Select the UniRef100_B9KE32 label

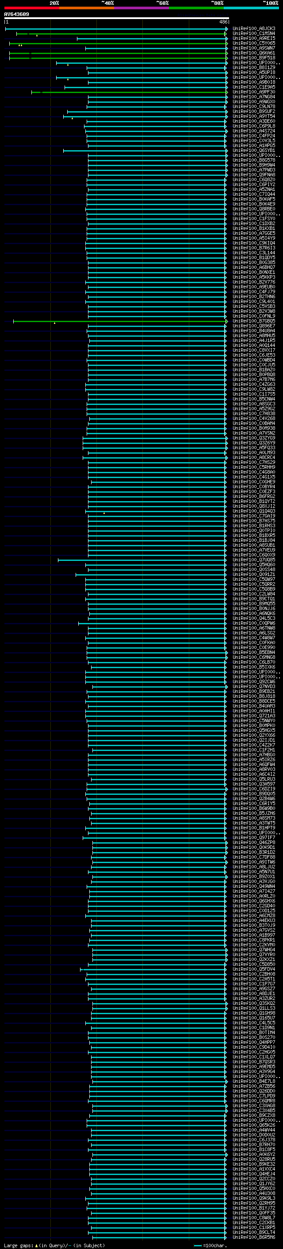(254, 1164)
